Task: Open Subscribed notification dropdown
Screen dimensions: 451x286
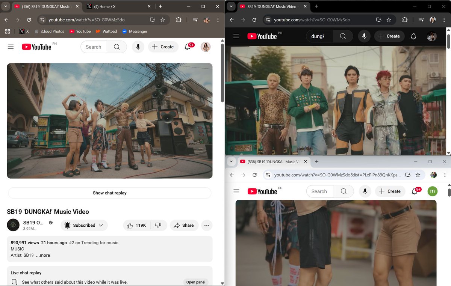Action: [84, 225]
